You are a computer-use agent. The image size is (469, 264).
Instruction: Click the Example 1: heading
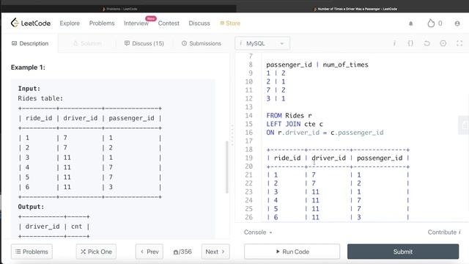click(28, 67)
